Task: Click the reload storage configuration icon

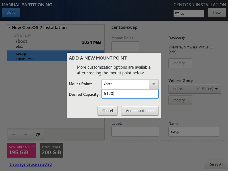Action: click(x=37, y=135)
